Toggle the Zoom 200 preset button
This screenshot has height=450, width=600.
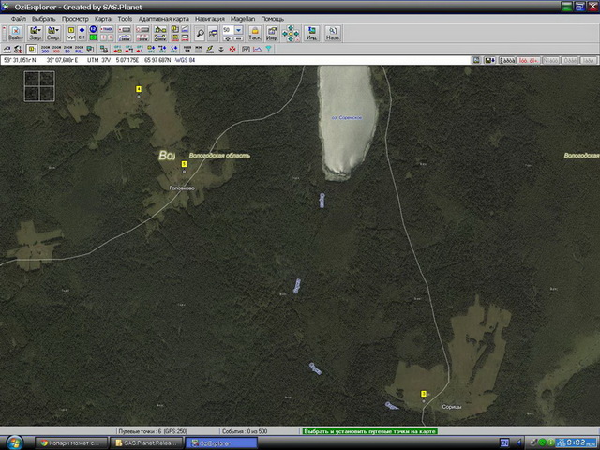coord(45,46)
